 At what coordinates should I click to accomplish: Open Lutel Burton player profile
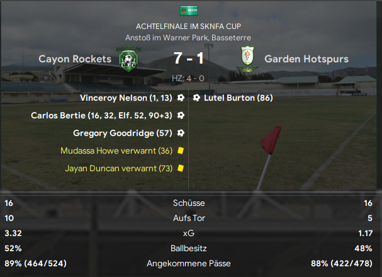(x=229, y=98)
